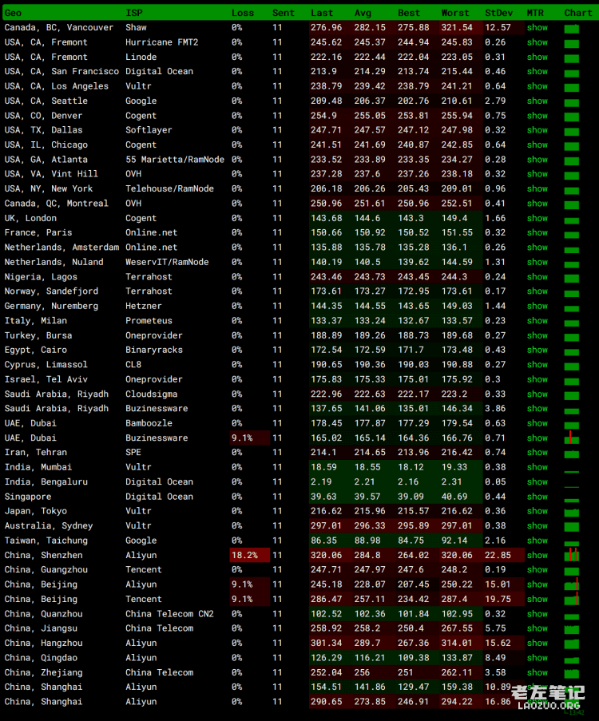Click the 173.27 avg value for Norway
This screenshot has width=599, height=721.
pyautogui.click(x=370, y=291)
